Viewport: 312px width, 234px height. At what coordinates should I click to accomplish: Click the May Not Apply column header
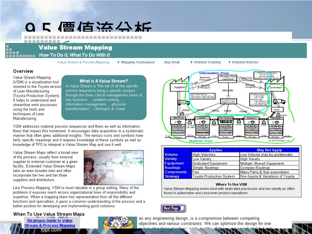[269, 150]
